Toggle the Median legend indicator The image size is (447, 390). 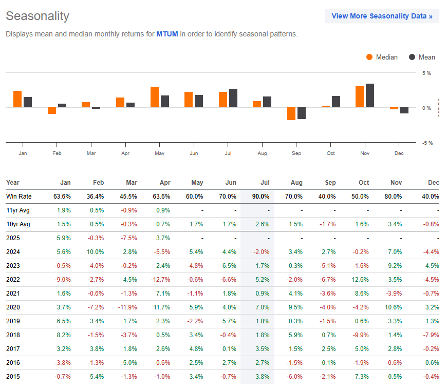tap(384, 57)
